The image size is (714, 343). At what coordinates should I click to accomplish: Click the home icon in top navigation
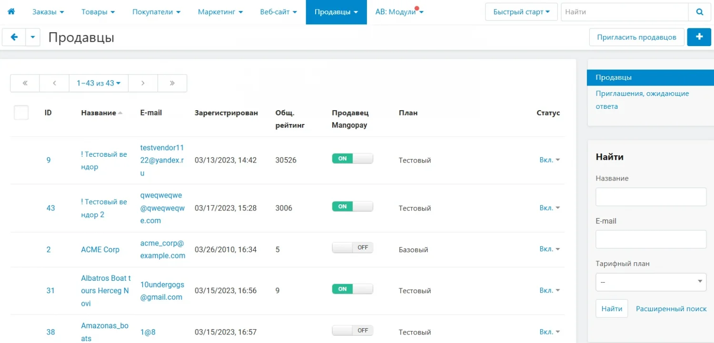(11, 12)
